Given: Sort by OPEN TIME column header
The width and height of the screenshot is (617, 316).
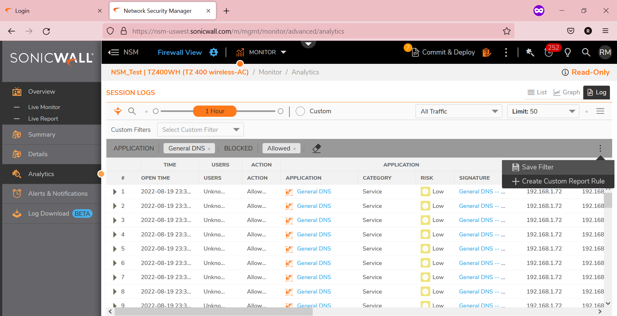Looking at the screenshot, I should (156, 178).
